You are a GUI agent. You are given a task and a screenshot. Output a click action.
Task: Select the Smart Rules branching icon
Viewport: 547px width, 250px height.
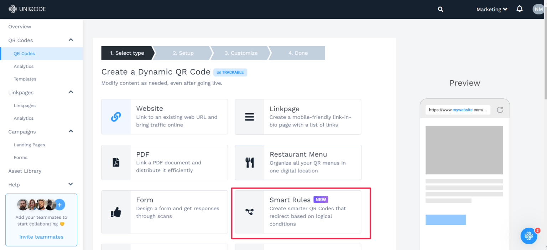point(249,212)
